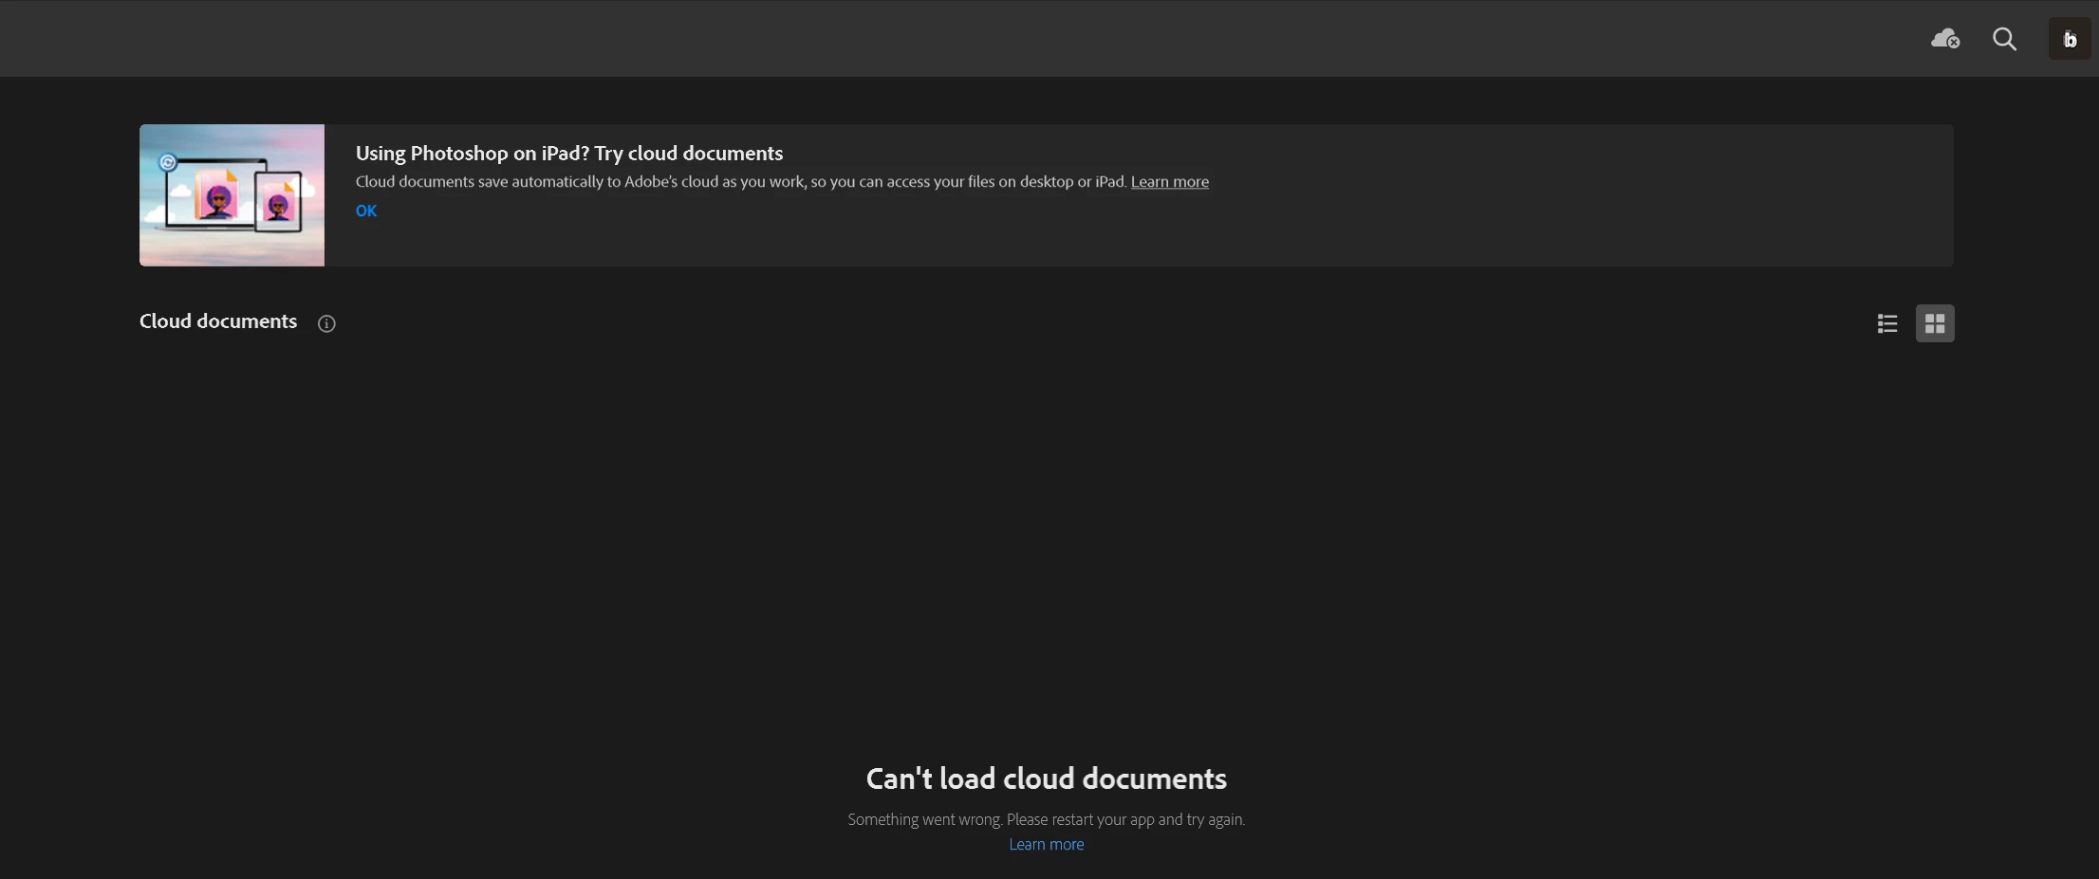Select 'Cloud documents save automatically' description text
The width and height of the screenshot is (2099, 879).
tap(740, 181)
